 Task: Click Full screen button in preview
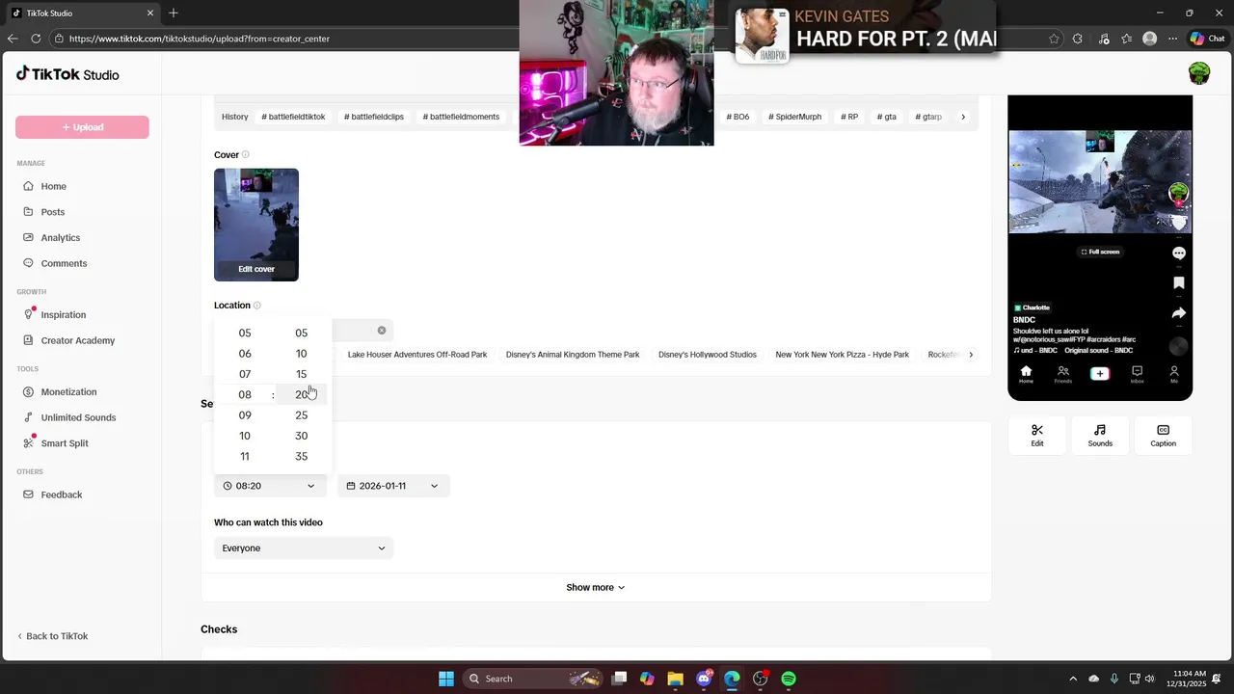1100,252
